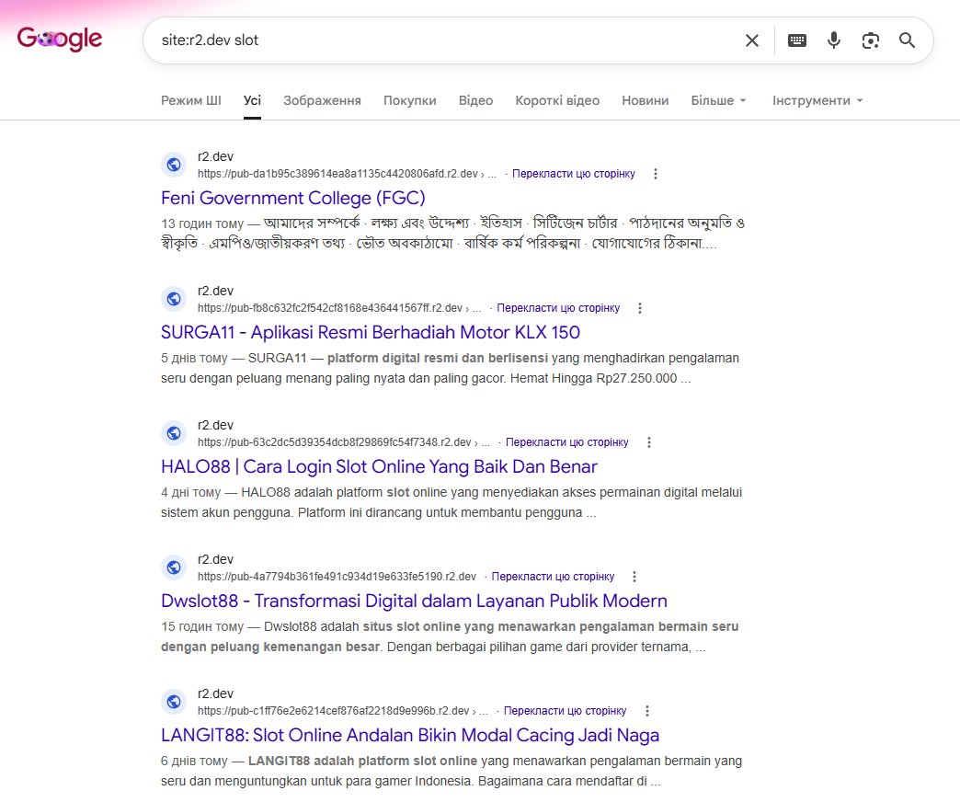Submit search with magnifying glass icon
The image size is (960, 802).
point(907,40)
